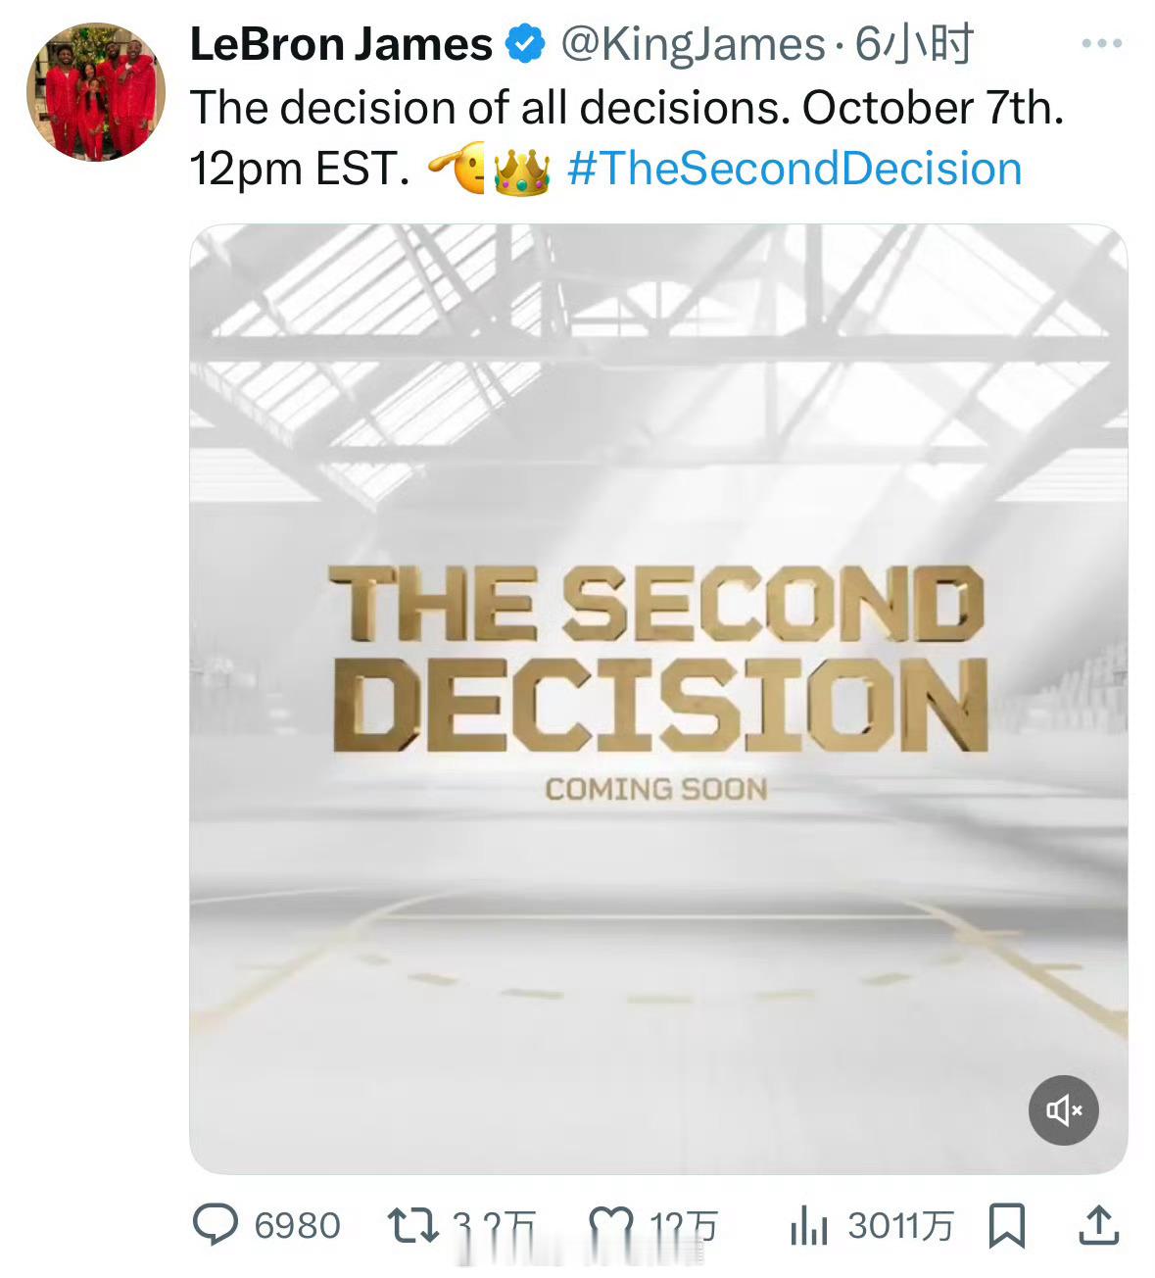
Task: Click the view analytics bar chart icon
Action: click(809, 1225)
